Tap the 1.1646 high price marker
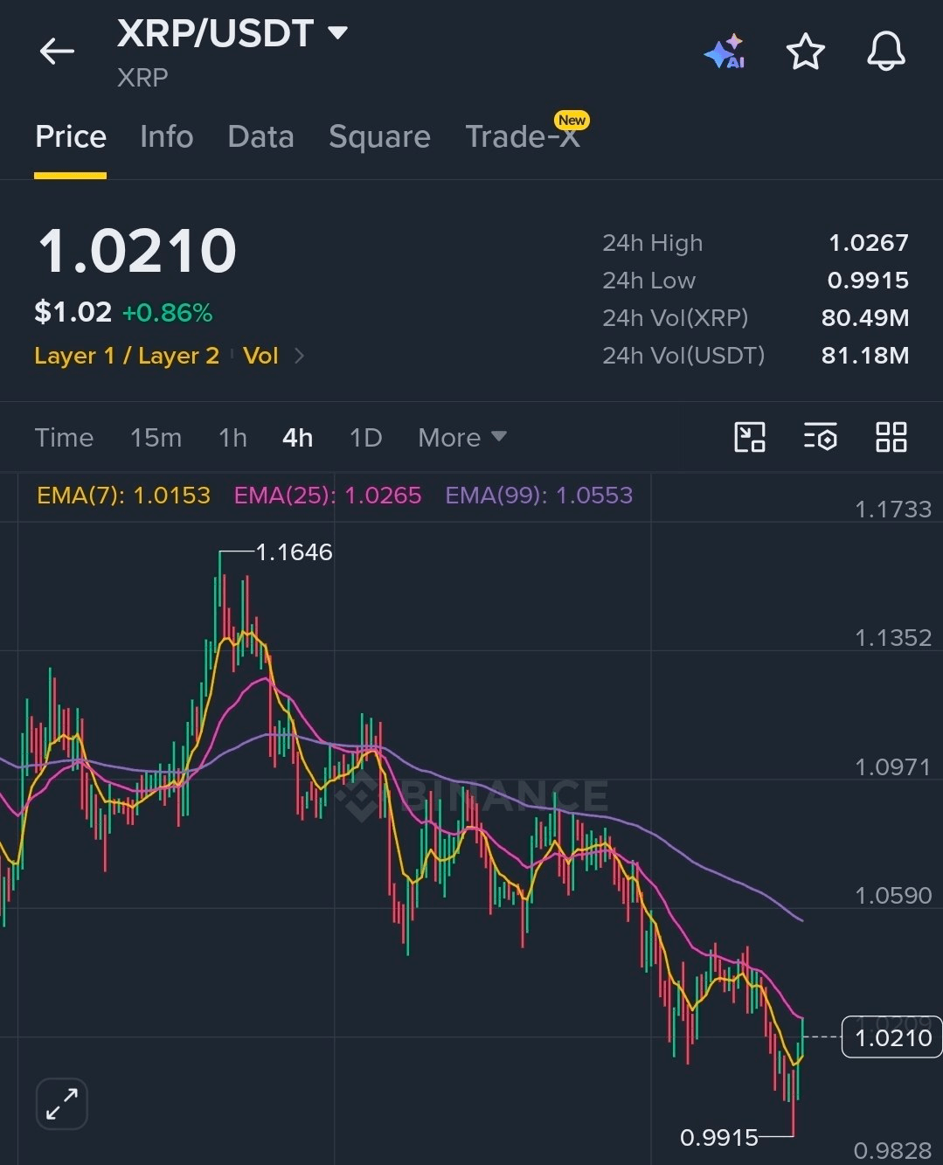 click(294, 552)
